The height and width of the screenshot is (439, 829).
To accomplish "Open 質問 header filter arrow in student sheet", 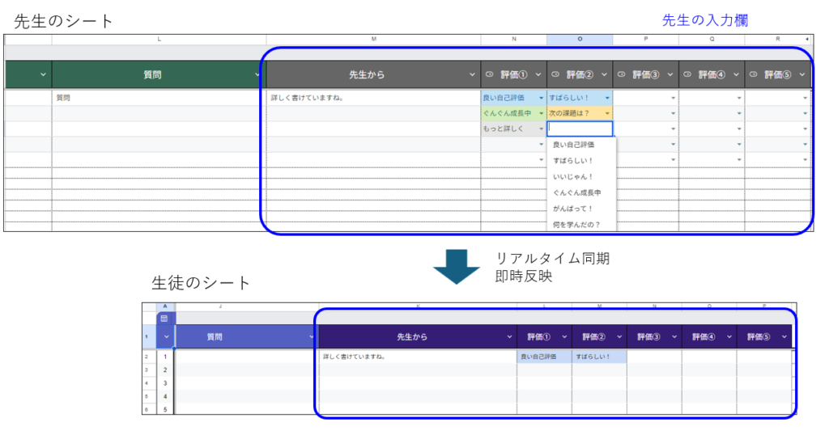I will pyautogui.click(x=312, y=337).
